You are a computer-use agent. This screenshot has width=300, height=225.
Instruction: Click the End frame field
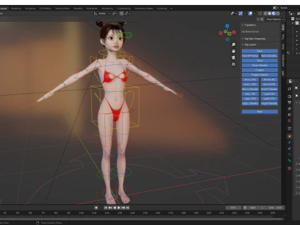tap(276, 207)
